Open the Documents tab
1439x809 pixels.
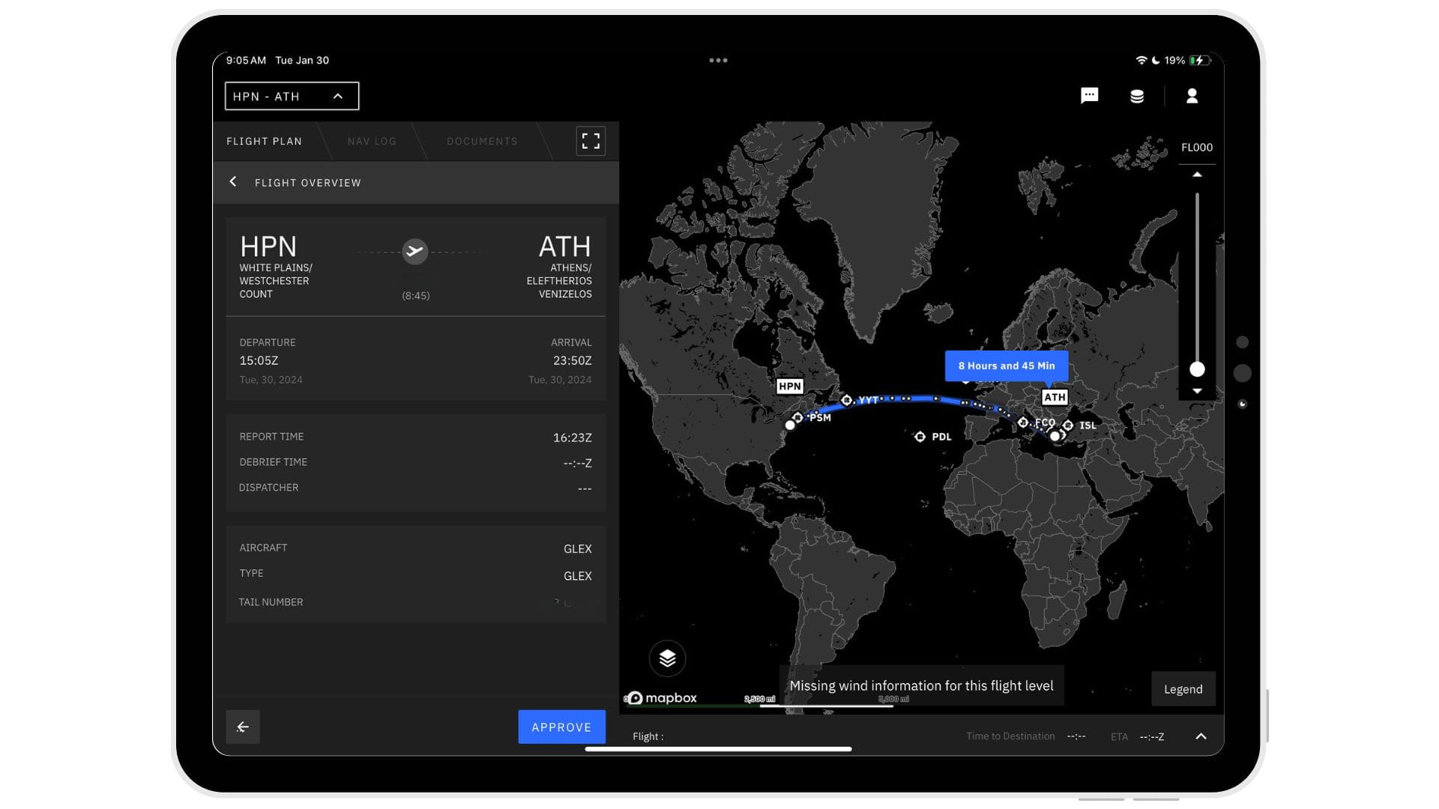click(482, 141)
